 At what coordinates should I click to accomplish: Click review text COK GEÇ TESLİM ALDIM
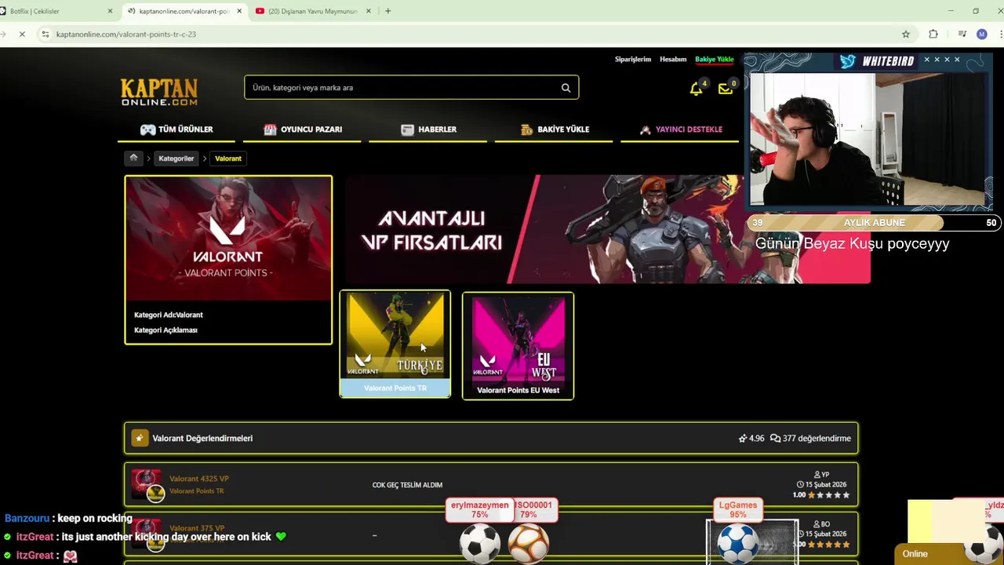tap(407, 485)
